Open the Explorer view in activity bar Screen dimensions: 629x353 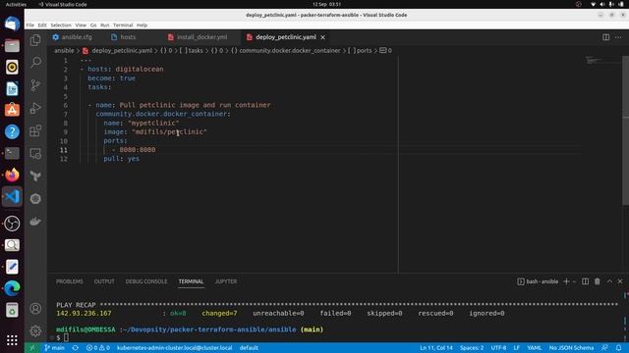click(x=35, y=39)
